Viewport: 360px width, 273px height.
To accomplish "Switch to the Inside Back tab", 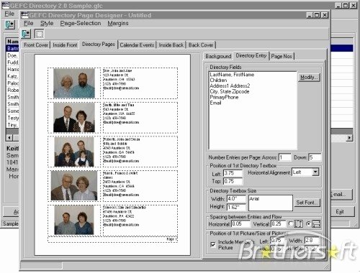I will [x=171, y=45].
